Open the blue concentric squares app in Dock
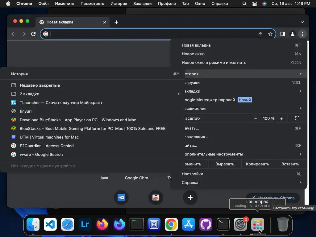316x237 pixels. coord(154,224)
